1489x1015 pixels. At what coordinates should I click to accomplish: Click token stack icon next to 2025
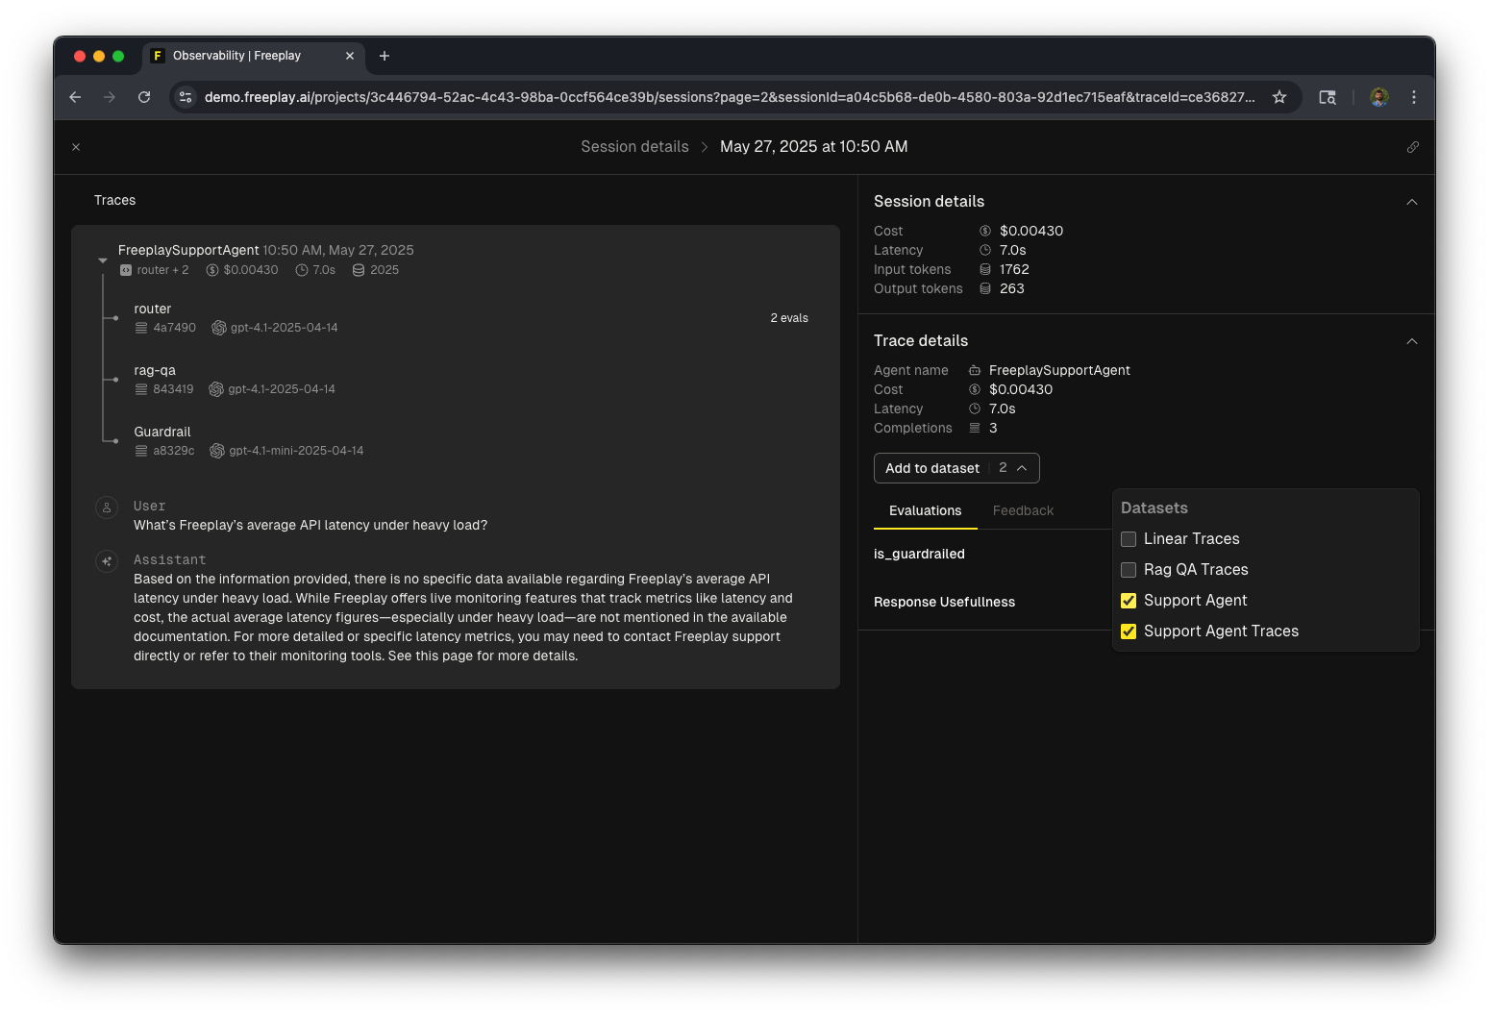pyautogui.click(x=359, y=270)
